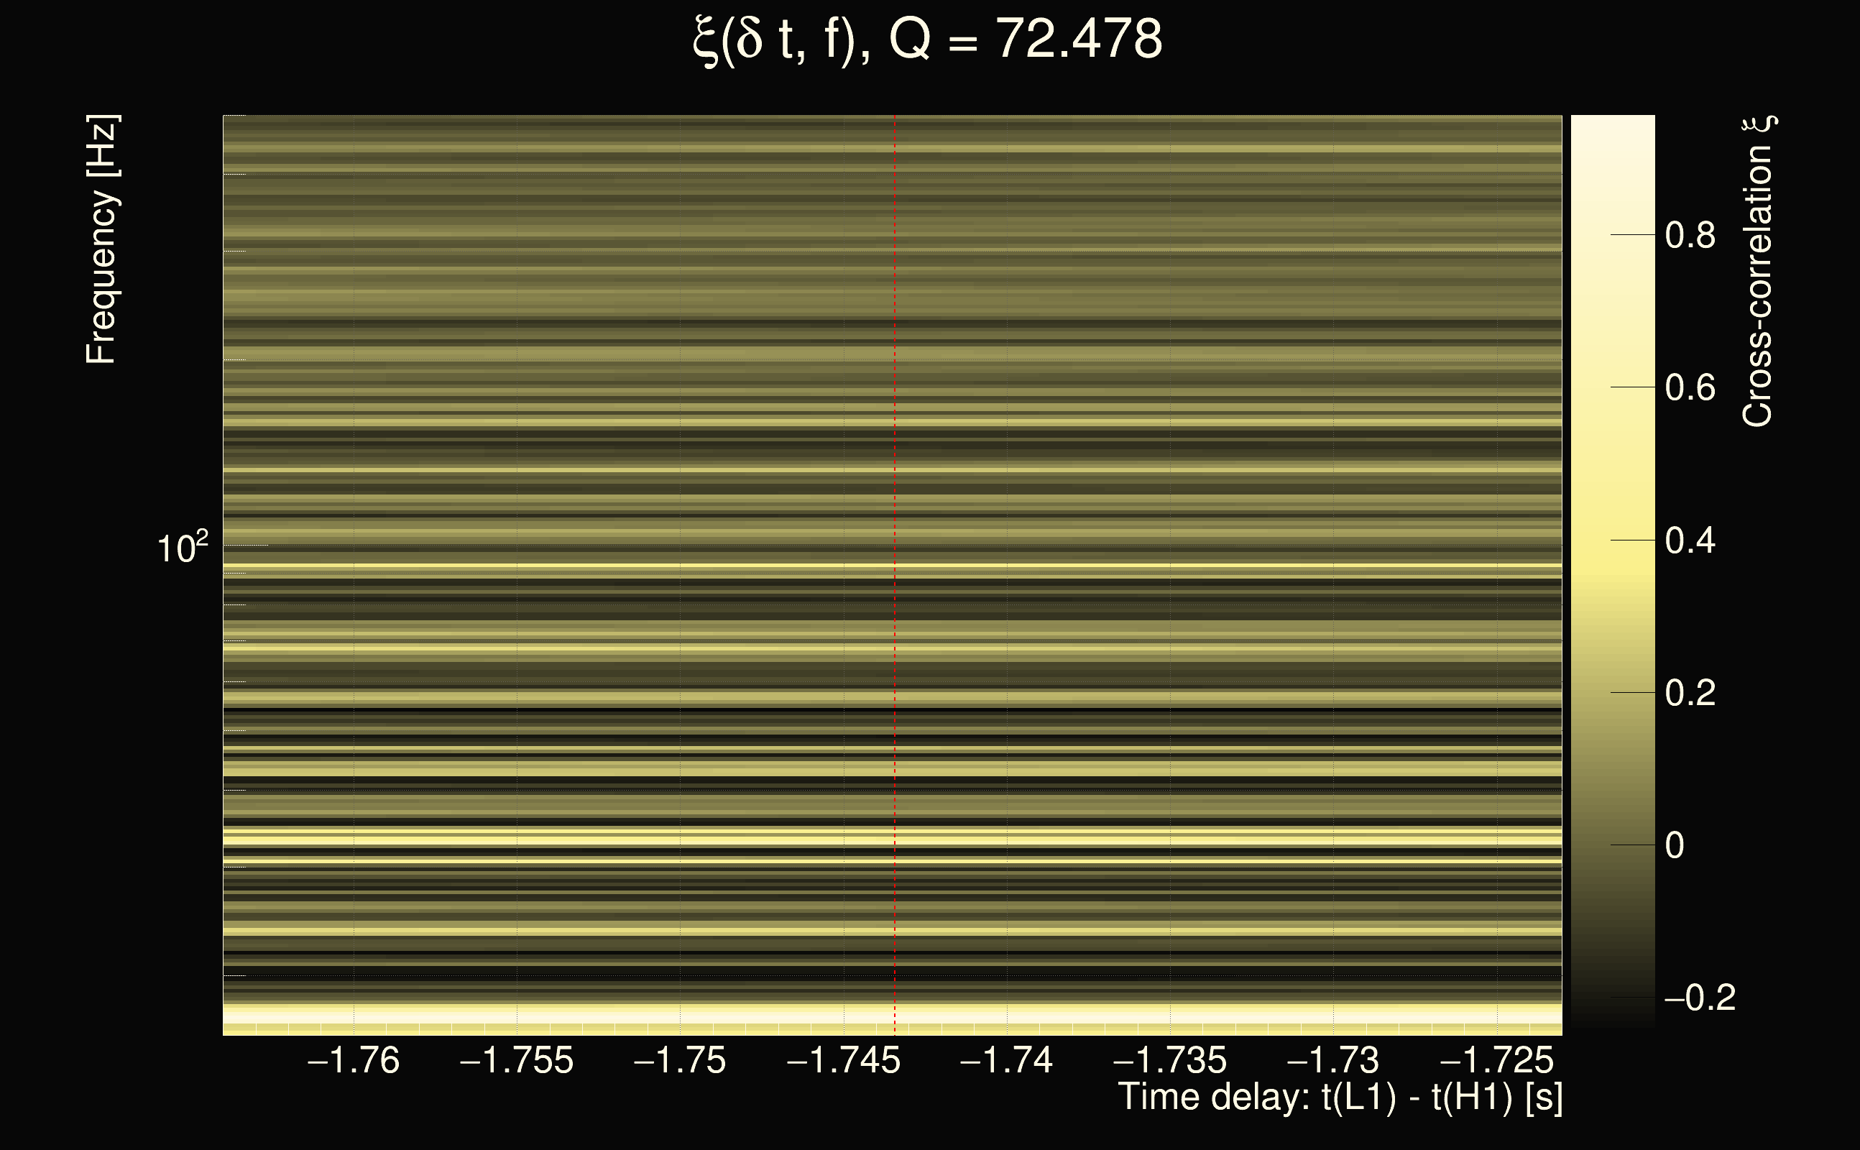
Task: Click the 0 value on the colorbar
Action: [1675, 846]
